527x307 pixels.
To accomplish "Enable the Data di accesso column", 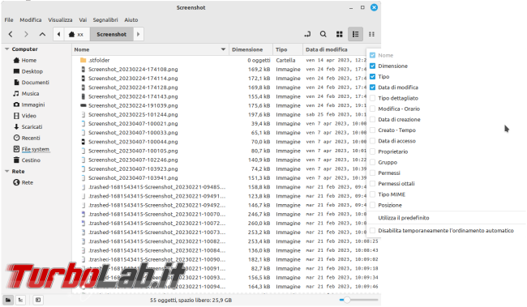I will coord(372,141).
